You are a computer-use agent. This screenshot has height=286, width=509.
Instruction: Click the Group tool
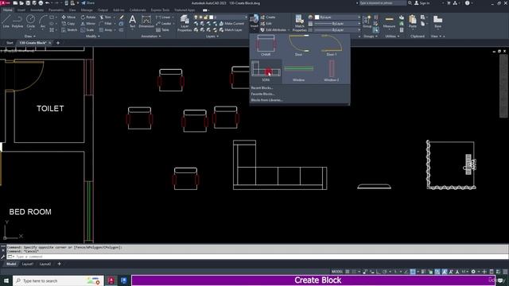[367, 21]
